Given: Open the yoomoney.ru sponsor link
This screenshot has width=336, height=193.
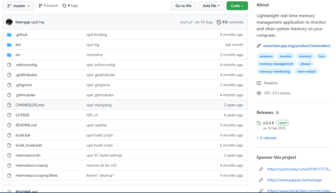Looking at the screenshot, I should point(300,169).
